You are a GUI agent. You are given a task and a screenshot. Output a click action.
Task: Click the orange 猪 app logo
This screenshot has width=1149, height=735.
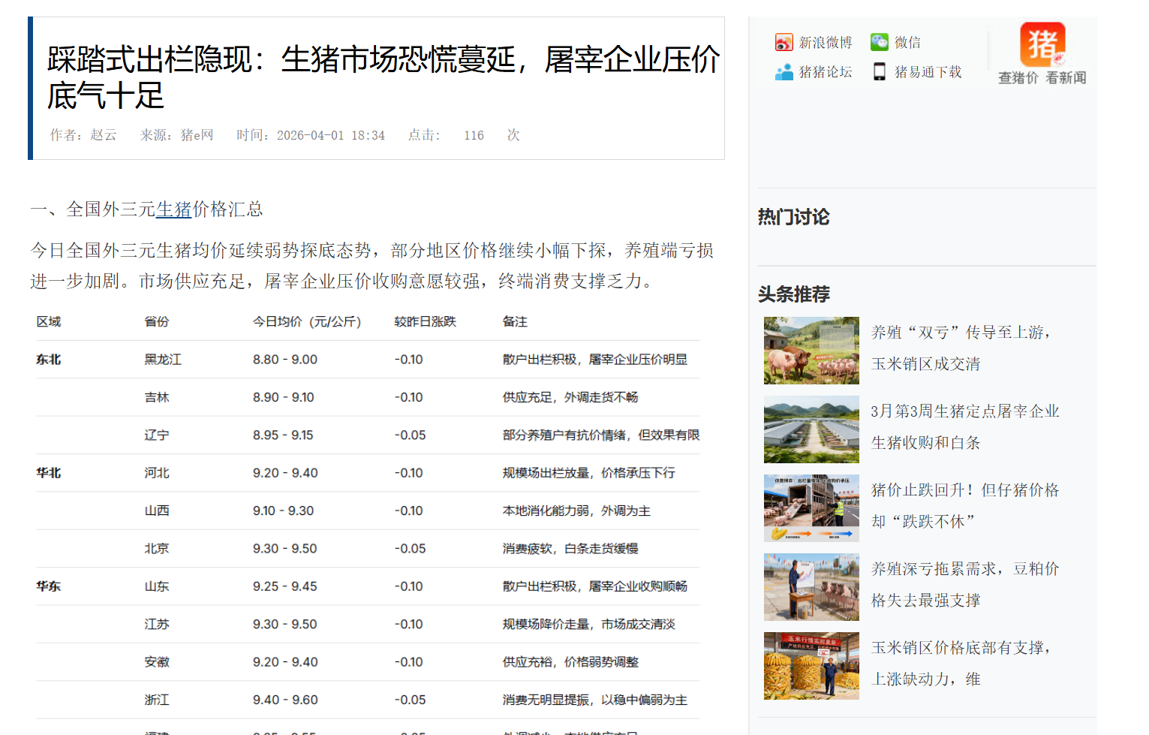[x=1042, y=45]
